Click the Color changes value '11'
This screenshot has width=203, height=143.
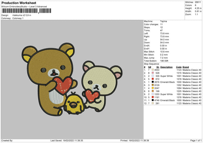click(161, 24)
